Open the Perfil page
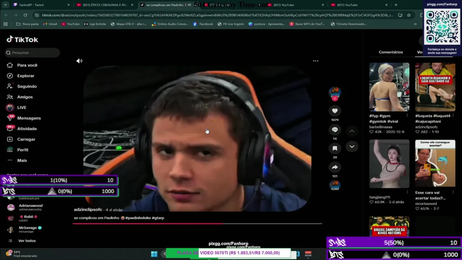Screen dimensions: 462x260 [x=22, y=150]
